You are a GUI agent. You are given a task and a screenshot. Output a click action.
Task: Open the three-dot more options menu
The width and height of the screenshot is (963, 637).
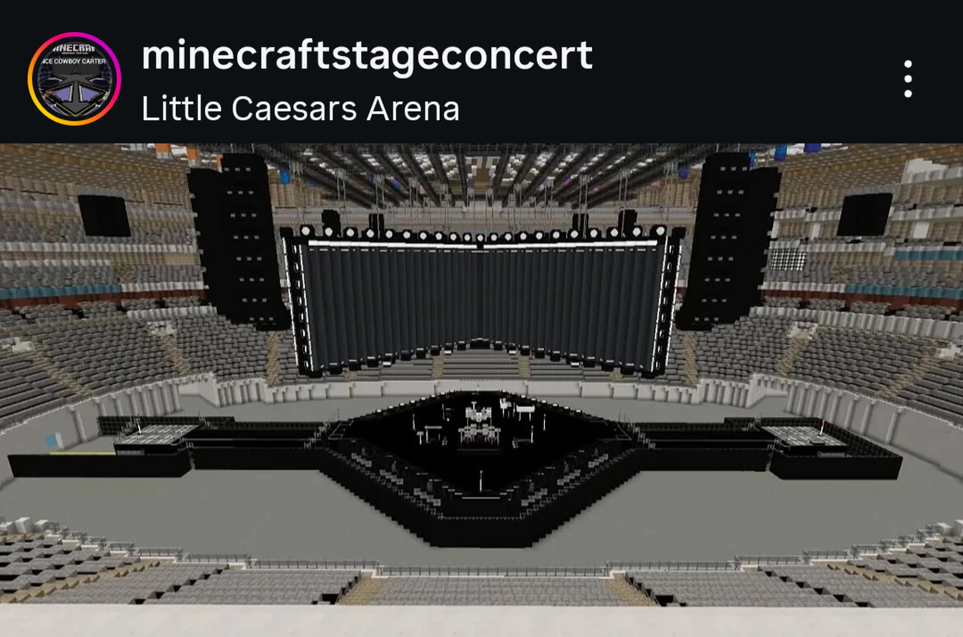(x=908, y=79)
